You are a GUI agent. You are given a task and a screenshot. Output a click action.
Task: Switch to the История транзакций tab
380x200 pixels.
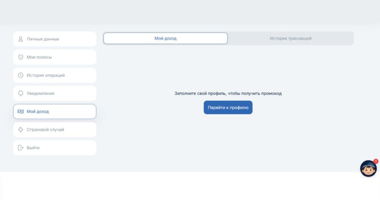[x=291, y=38]
